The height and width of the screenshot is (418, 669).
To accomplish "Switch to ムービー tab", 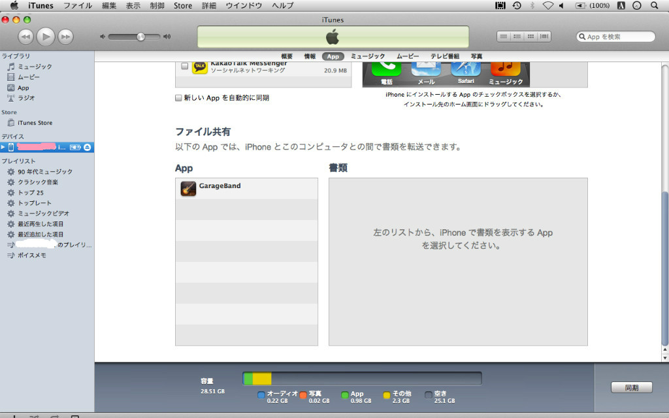I will click(x=408, y=56).
